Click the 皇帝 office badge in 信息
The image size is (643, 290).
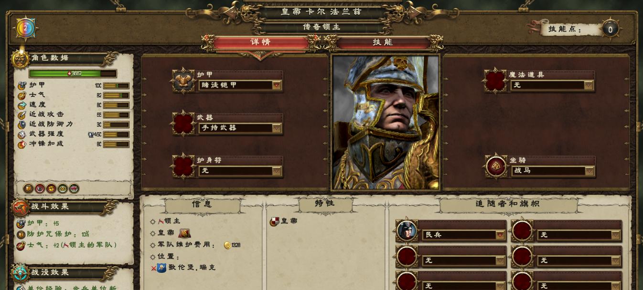pos(184,233)
